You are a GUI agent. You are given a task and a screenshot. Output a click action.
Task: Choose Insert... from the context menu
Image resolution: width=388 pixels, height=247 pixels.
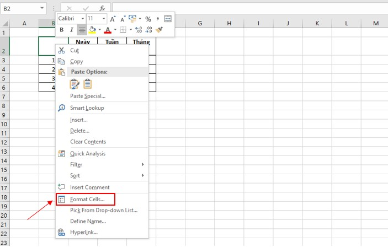pyautogui.click(x=102, y=120)
